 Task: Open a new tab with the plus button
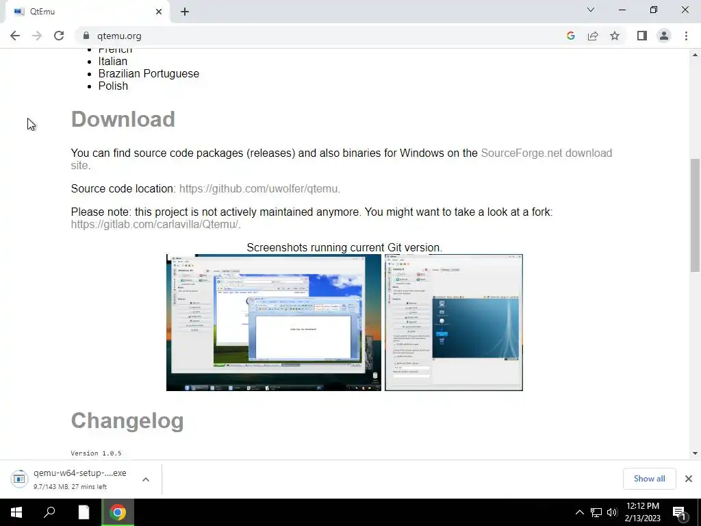pyautogui.click(x=185, y=12)
